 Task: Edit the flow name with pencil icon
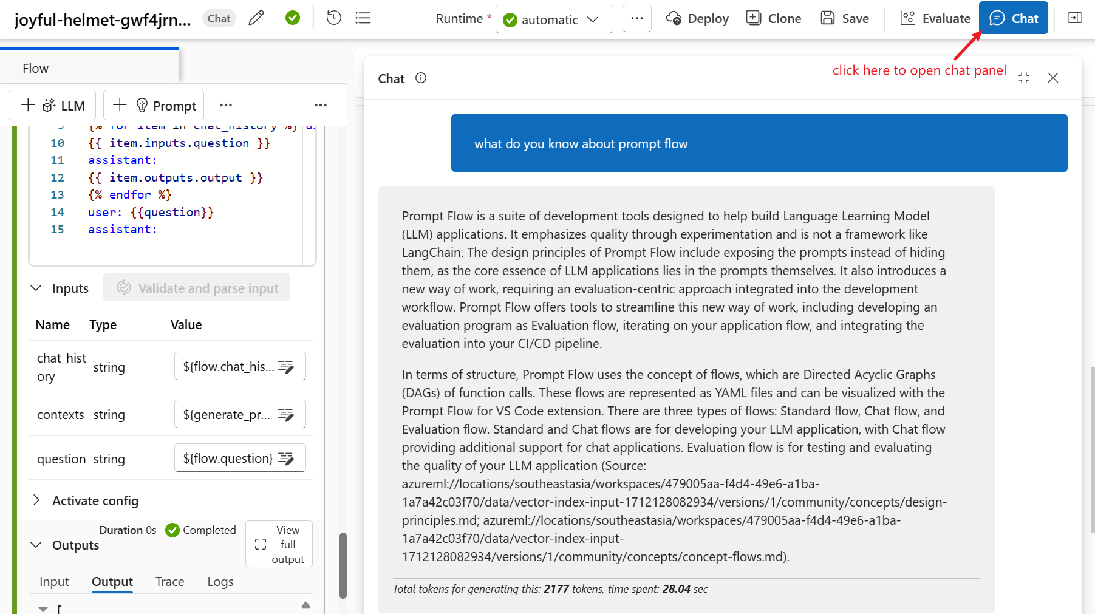coord(256,18)
